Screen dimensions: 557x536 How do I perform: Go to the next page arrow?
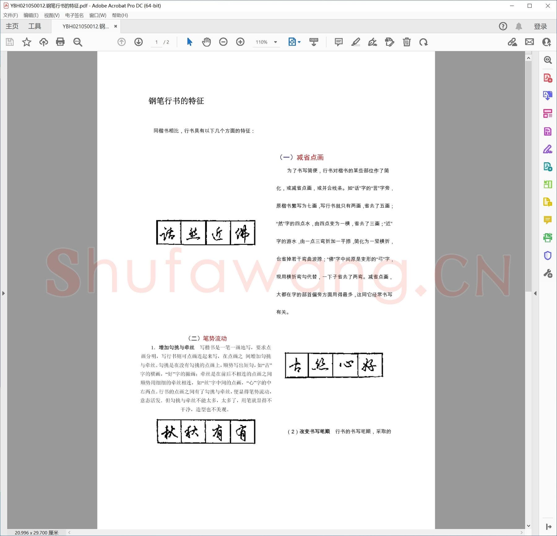click(x=139, y=42)
